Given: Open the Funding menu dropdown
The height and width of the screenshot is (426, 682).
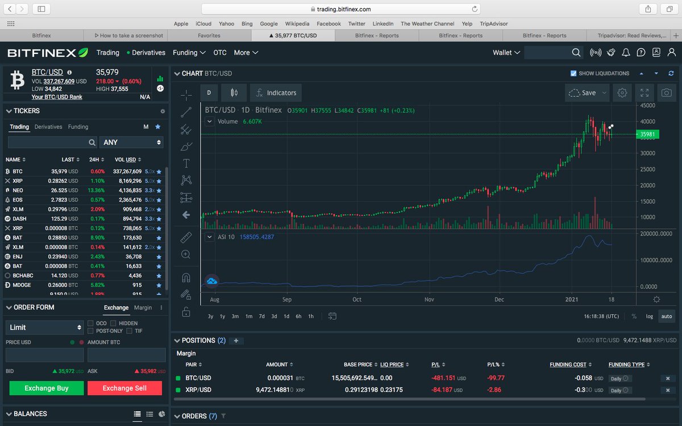Looking at the screenshot, I should pyautogui.click(x=189, y=52).
